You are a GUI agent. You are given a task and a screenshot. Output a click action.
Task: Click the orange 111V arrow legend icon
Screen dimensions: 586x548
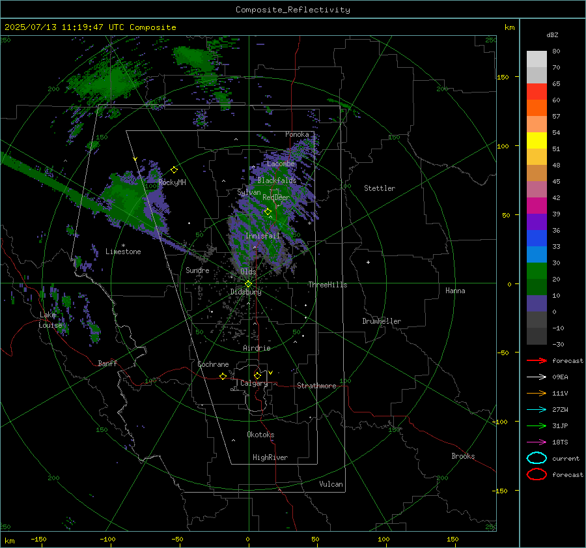click(x=537, y=393)
